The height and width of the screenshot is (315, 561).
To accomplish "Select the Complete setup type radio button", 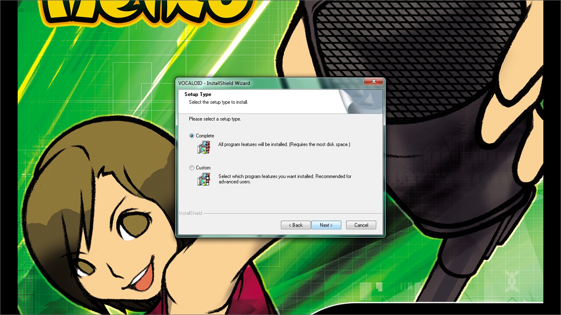I will click(192, 136).
